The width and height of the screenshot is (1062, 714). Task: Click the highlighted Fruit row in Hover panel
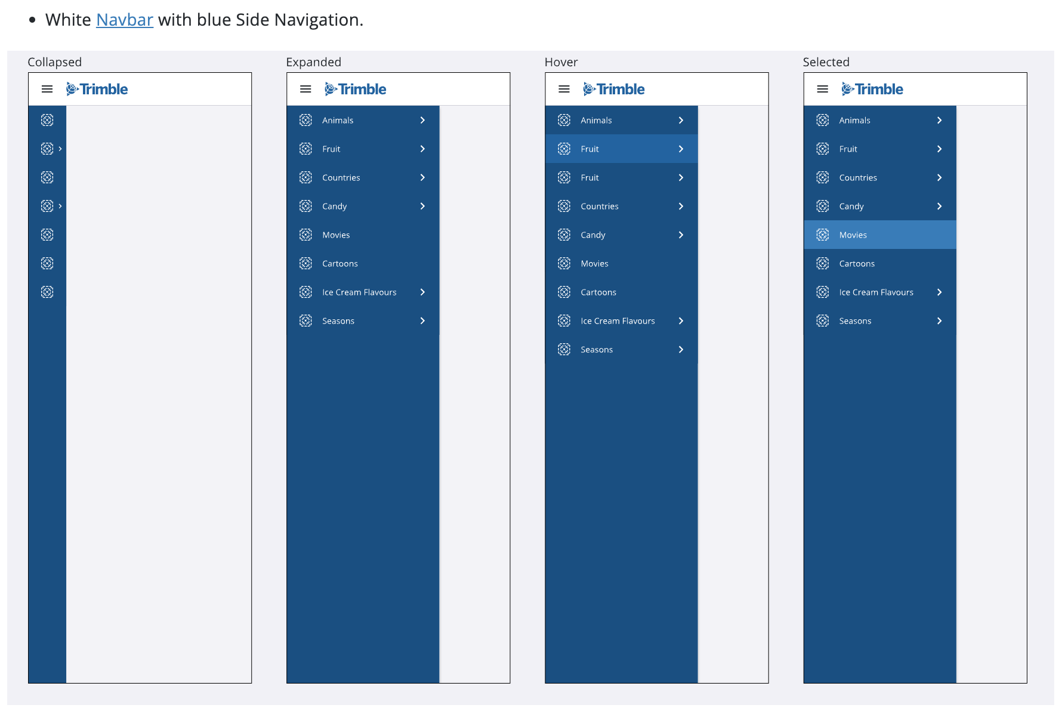620,149
